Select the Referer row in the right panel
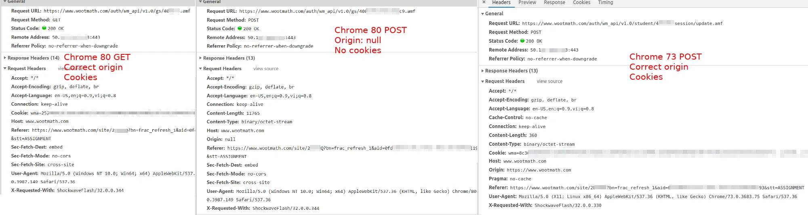The height and width of the screenshot is (215, 808). click(x=646, y=188)
